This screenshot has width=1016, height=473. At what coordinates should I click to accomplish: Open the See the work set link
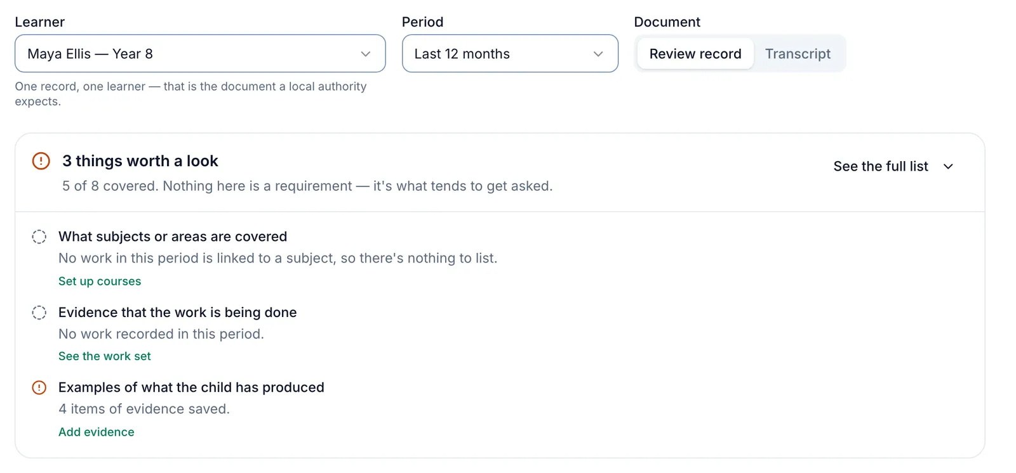click(105, 356)
